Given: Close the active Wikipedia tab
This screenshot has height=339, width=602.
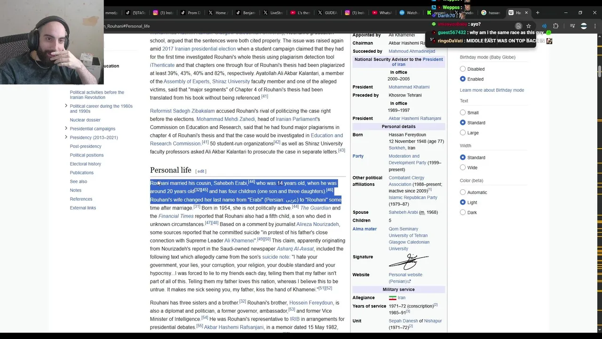Looking at the screenshot, I should [526, 13].
